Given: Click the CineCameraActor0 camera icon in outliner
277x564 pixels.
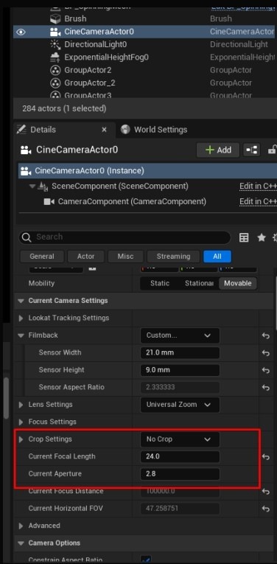Looking at the screenshot, I should [55, 32].
